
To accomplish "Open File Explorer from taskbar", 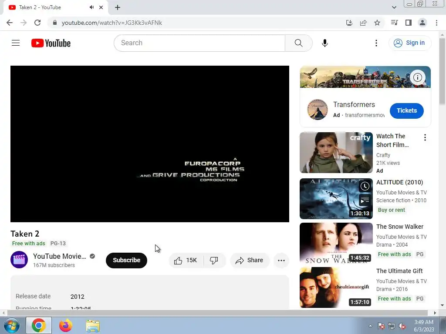I will coord(93,325).
